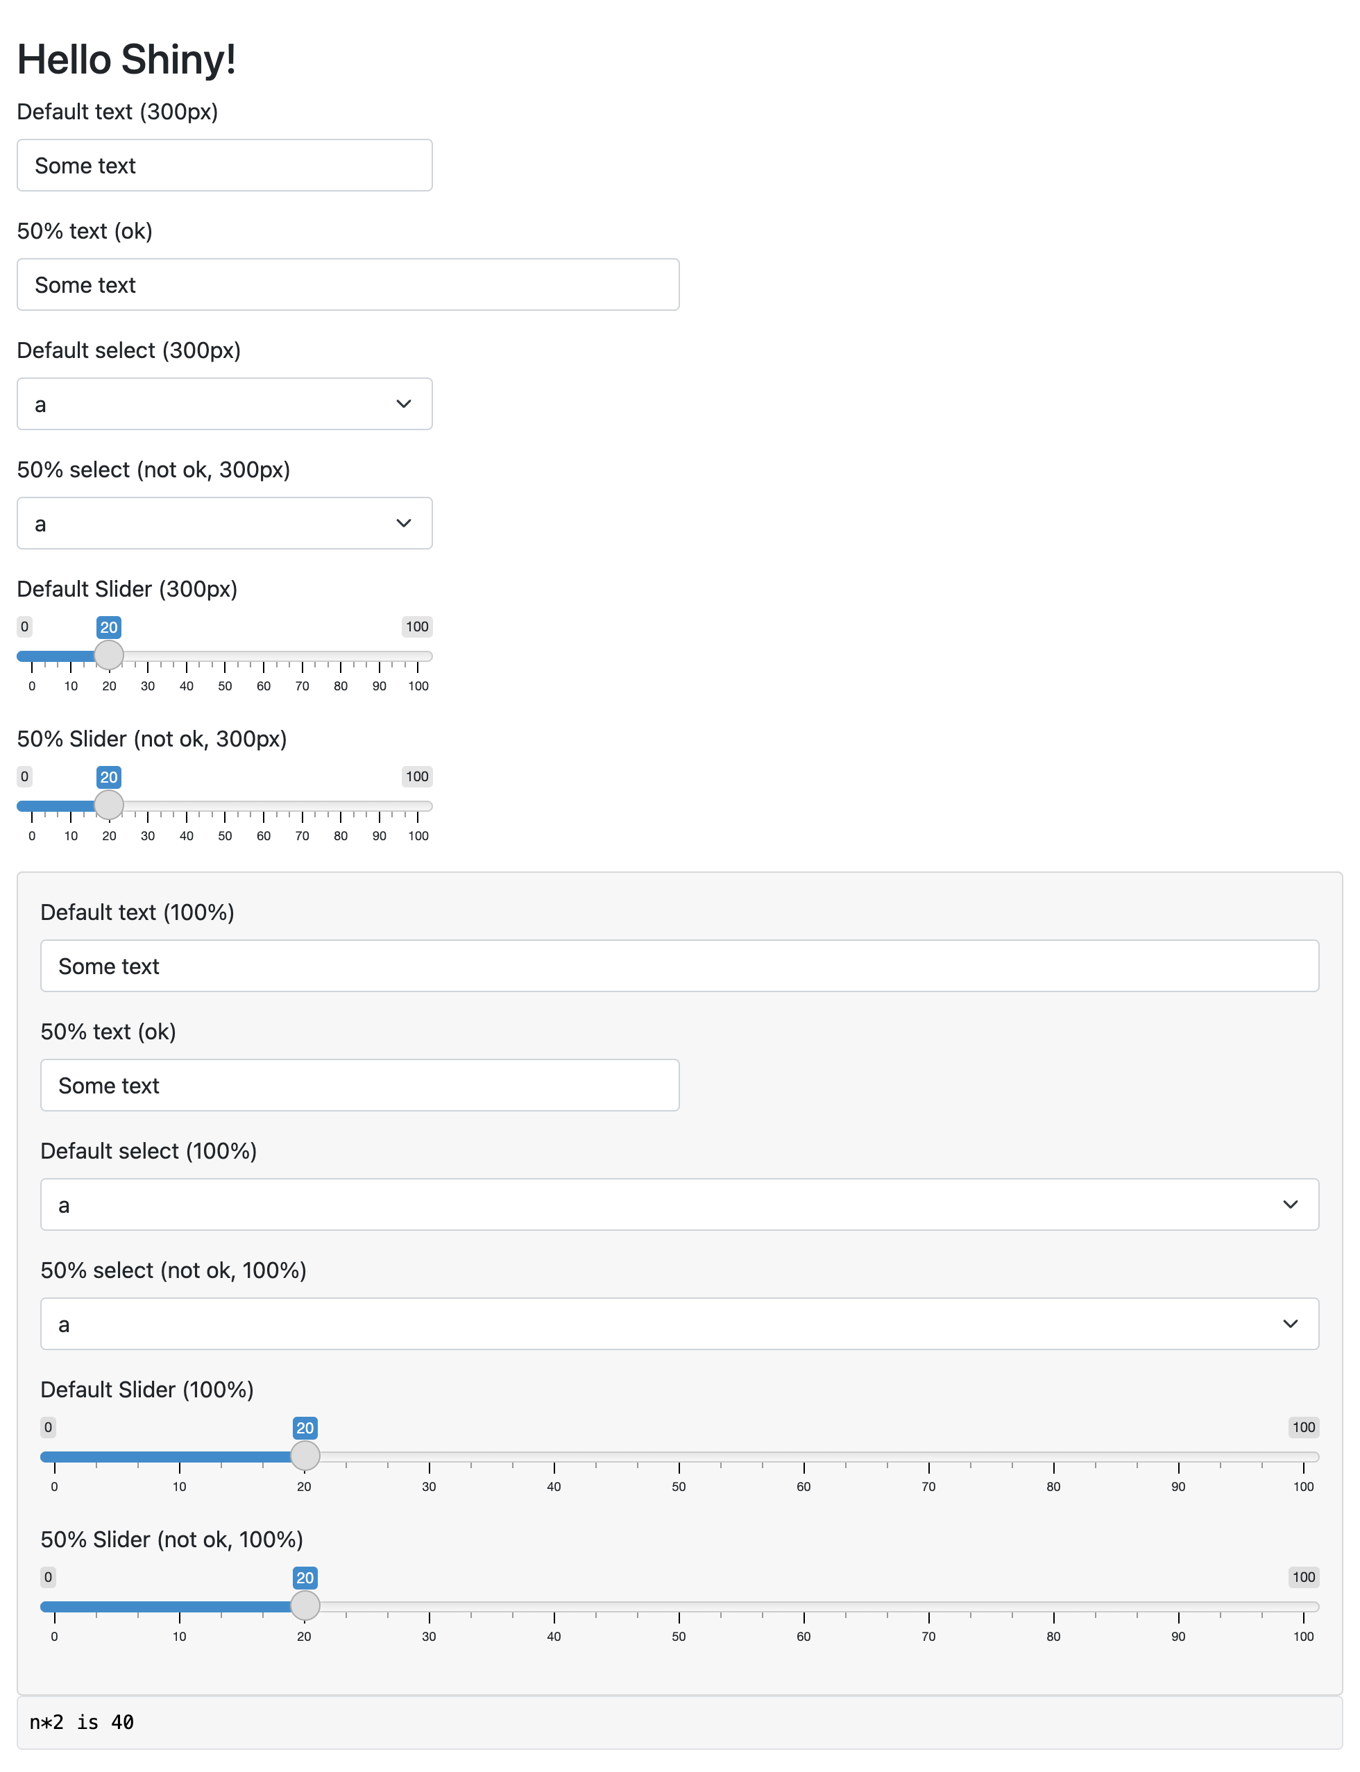The image size is (1360, 1772).
Task: Click the Default text (100%) input box
Action: click(x=680, y=966)
